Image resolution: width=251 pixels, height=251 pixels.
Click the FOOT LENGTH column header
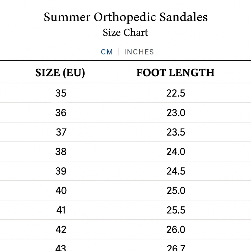pos(175,73)
